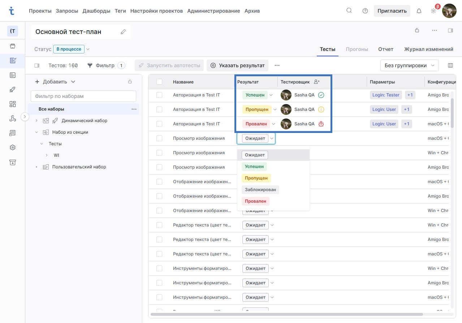Open the notifications bell
The width and height of the screenshot is (462, 323).
[419, 11]
